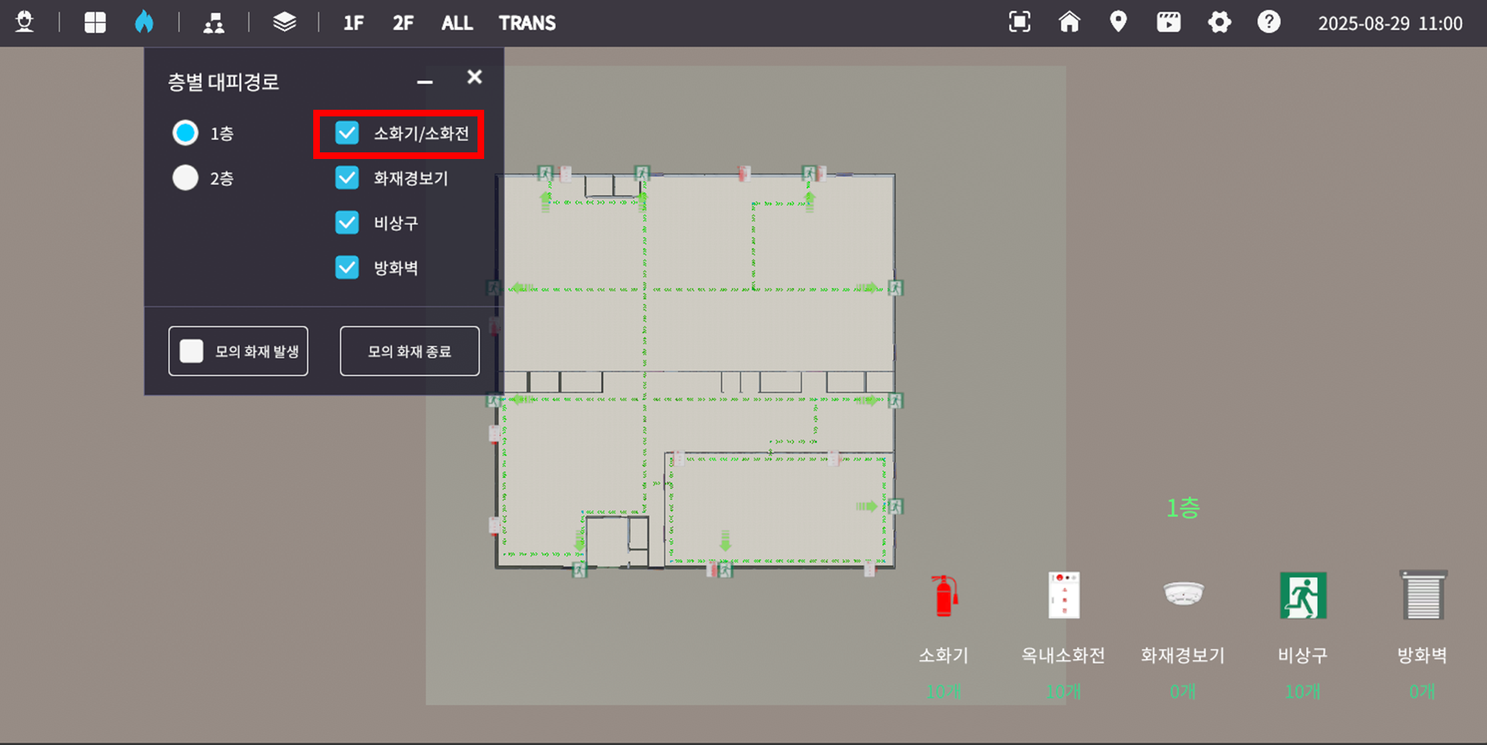Go to home view icon

click(1069, 22)
